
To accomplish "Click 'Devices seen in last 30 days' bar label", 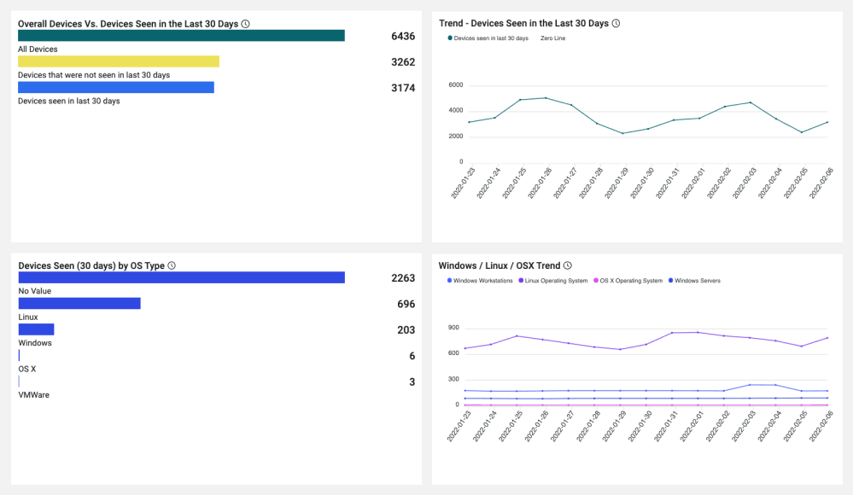I will [x=69, y=102].
